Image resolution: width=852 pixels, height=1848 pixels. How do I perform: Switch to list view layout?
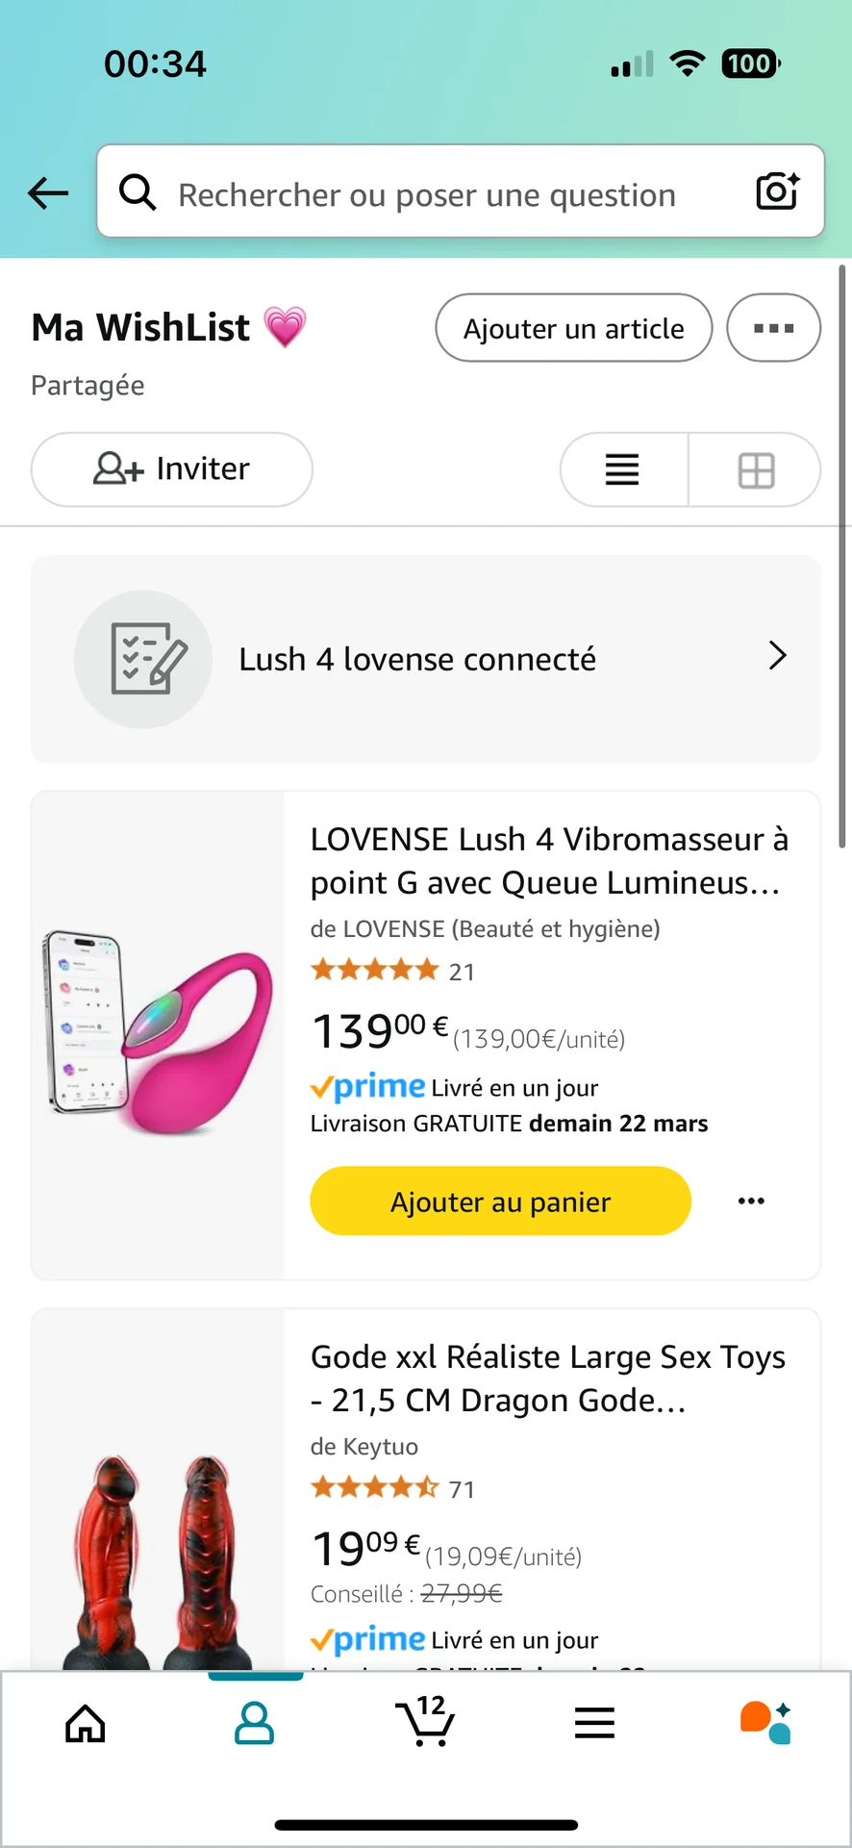click(x=622, y=469)
